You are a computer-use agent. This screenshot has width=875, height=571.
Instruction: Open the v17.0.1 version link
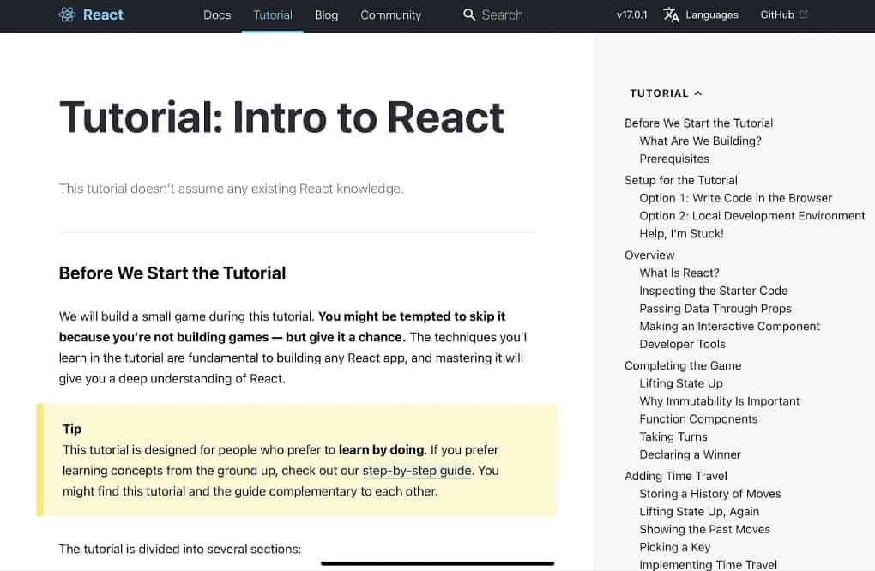[631, 15]
